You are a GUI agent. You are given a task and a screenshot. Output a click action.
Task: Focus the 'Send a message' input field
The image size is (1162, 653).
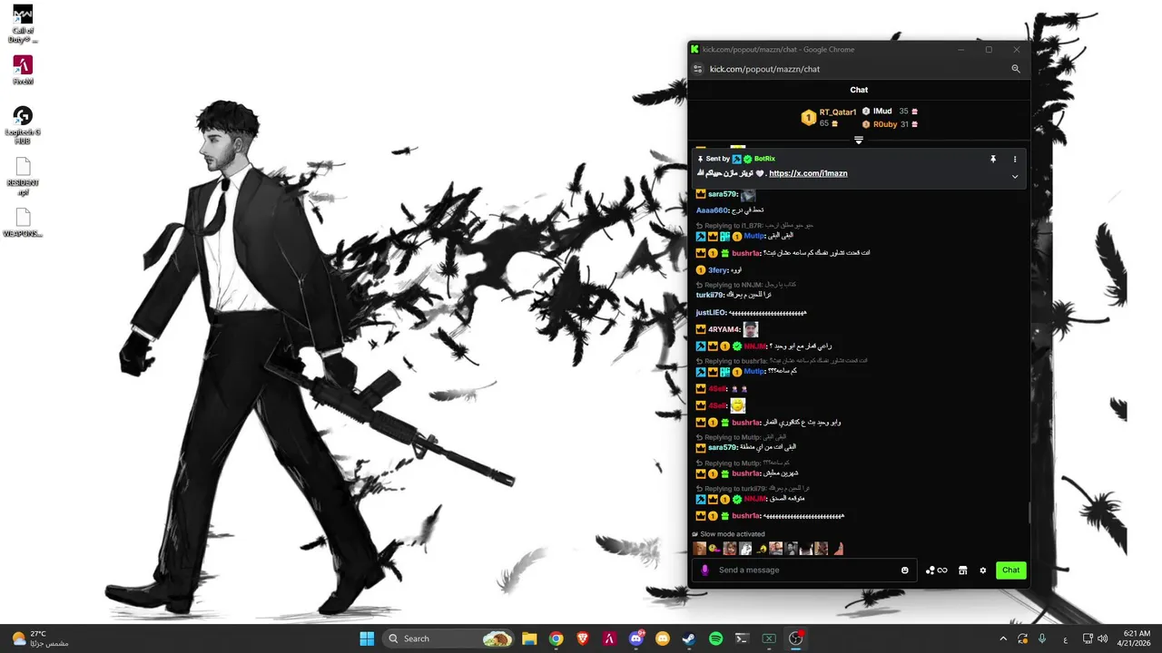point(805,570)
